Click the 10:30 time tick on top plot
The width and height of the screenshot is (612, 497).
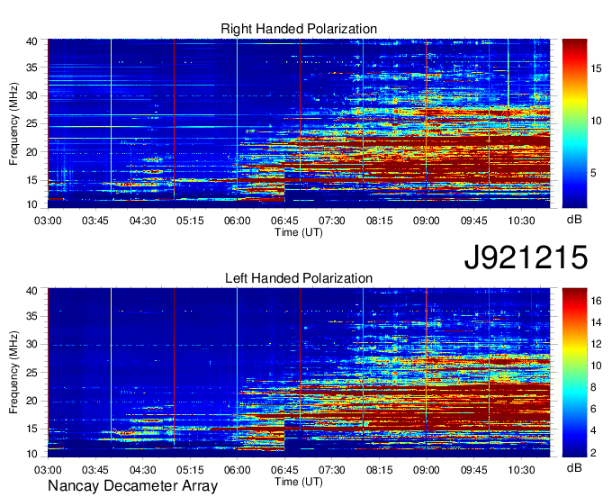tap(521, 221)
